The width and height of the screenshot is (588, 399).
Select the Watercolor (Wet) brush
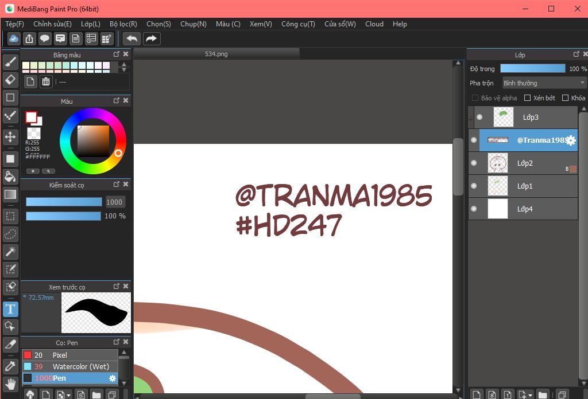pos(70,366)
